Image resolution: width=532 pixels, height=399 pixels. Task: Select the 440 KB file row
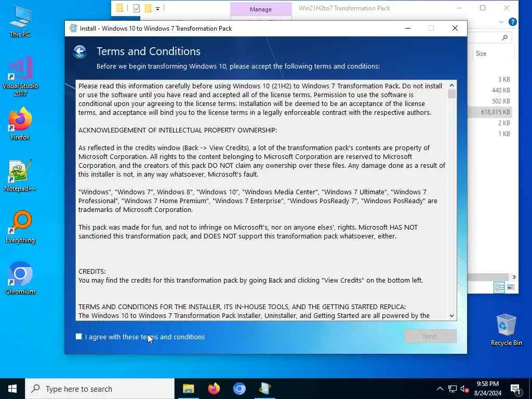pos(490,90)
